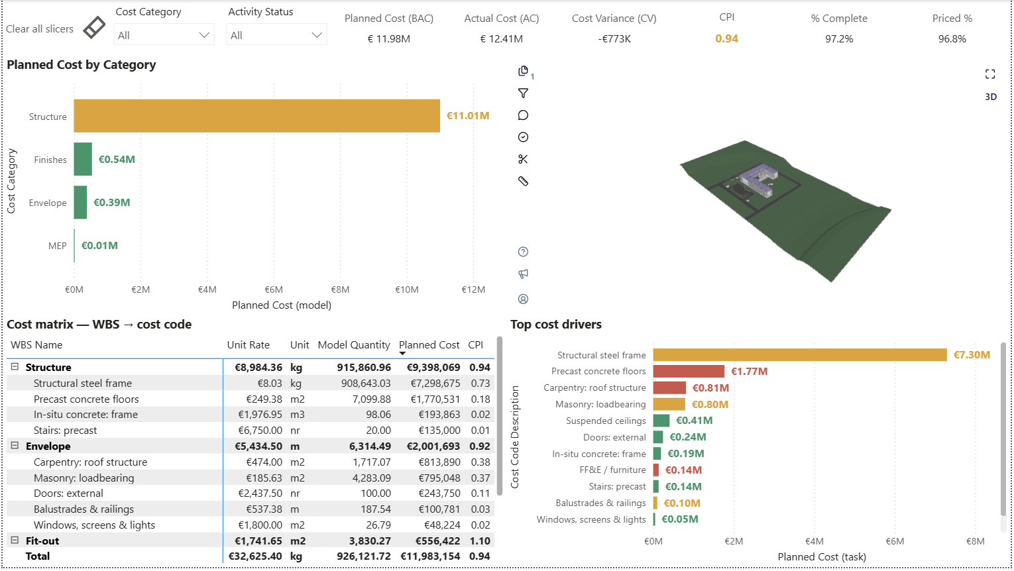This screenshot has height=571, width=1014.
Task: Click Cost Variance value -€773K
Action: coord(614,39)
